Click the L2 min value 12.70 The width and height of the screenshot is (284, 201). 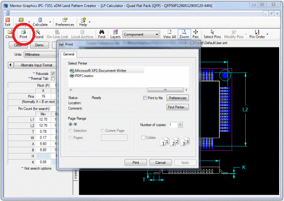point(43,126)
